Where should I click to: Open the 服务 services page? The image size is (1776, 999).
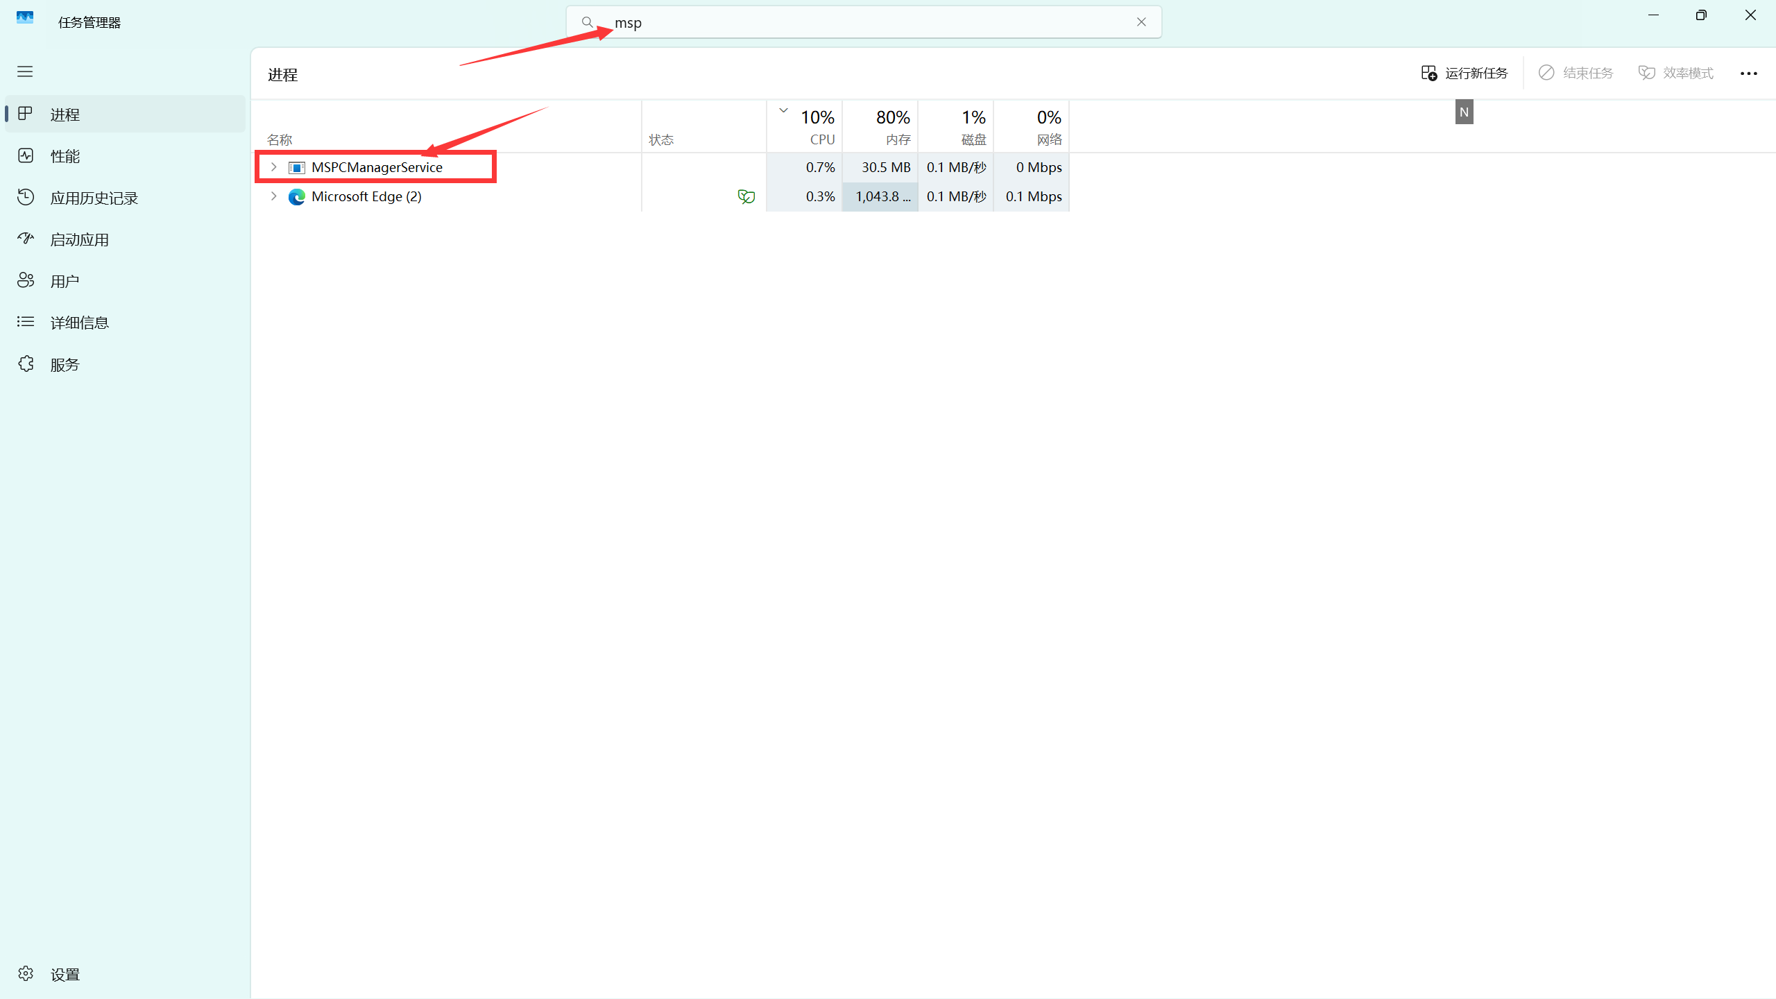pyautogui.click(x=65, y=364)
